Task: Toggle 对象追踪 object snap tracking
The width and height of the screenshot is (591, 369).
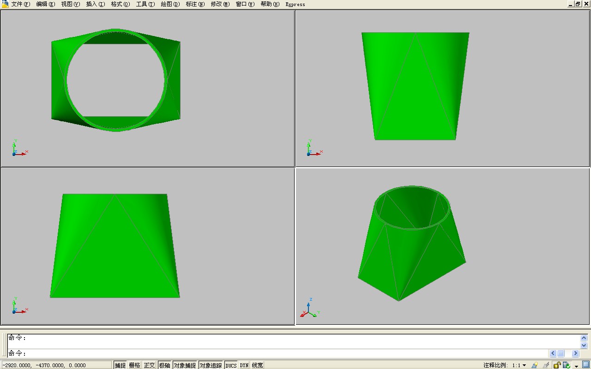Action: tap(211, 365)
